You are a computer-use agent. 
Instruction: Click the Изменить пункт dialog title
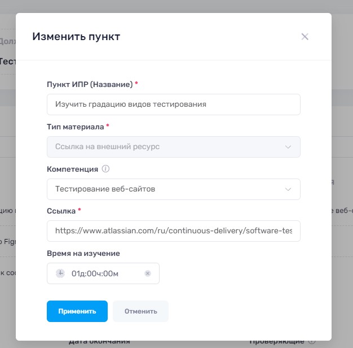coord(76,37)
